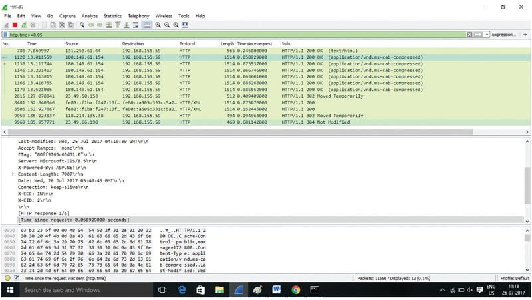The image size is (532, 300).
Task: Expand the Content-Length field
Action: (x=13, y=173)
